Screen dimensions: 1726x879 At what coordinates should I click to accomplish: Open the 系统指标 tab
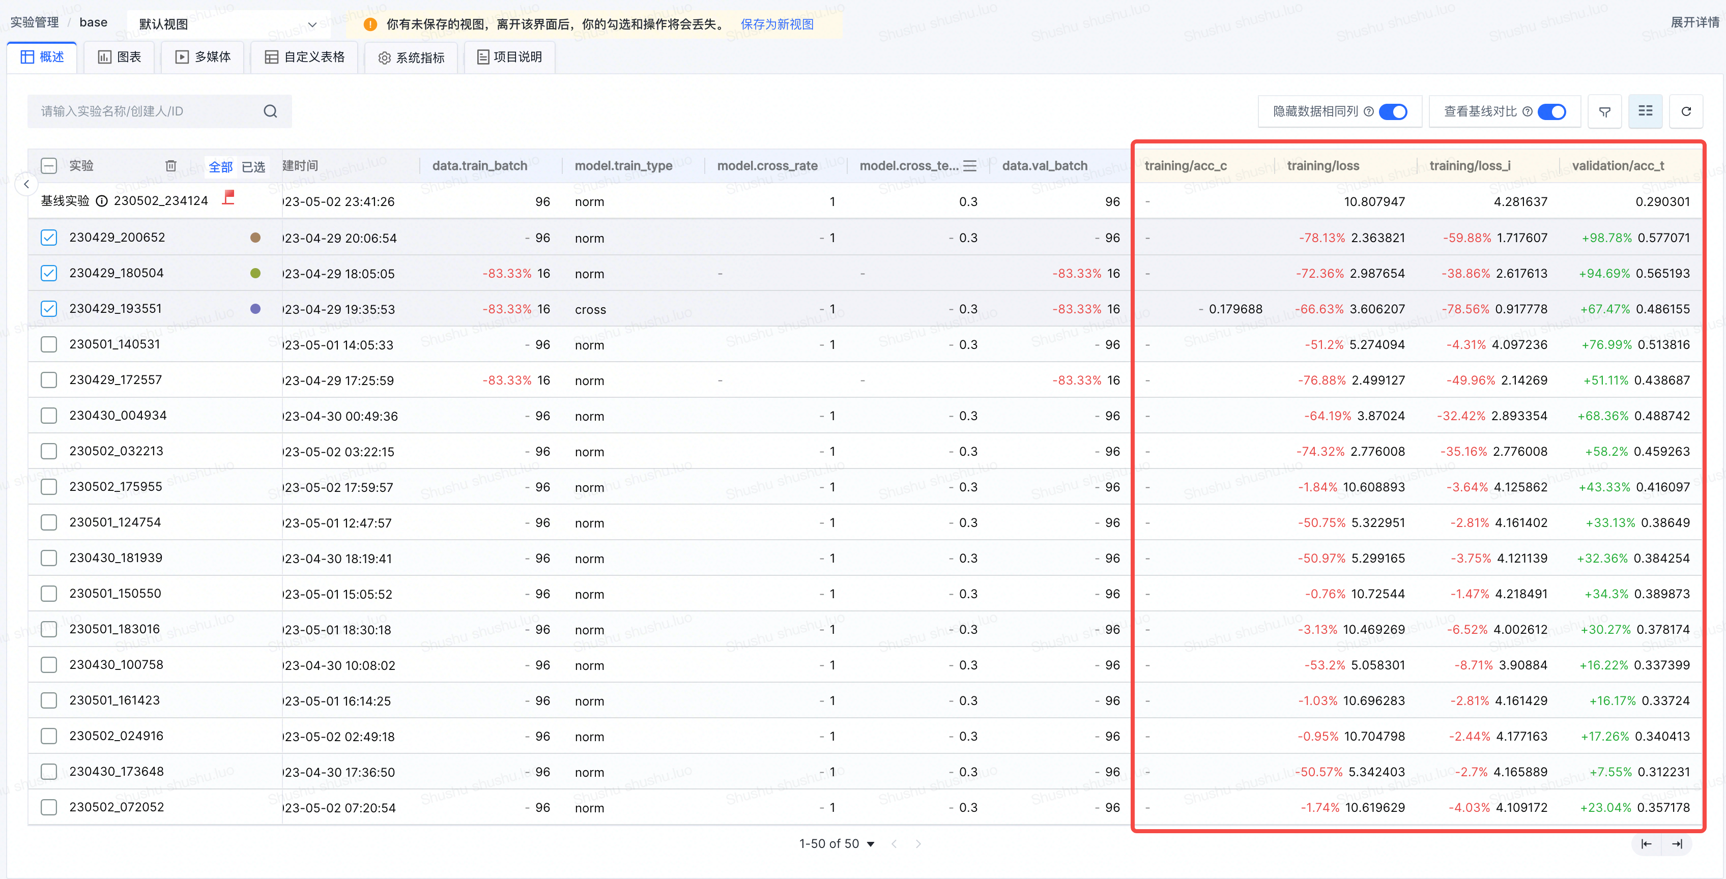[x=411, y=57]
